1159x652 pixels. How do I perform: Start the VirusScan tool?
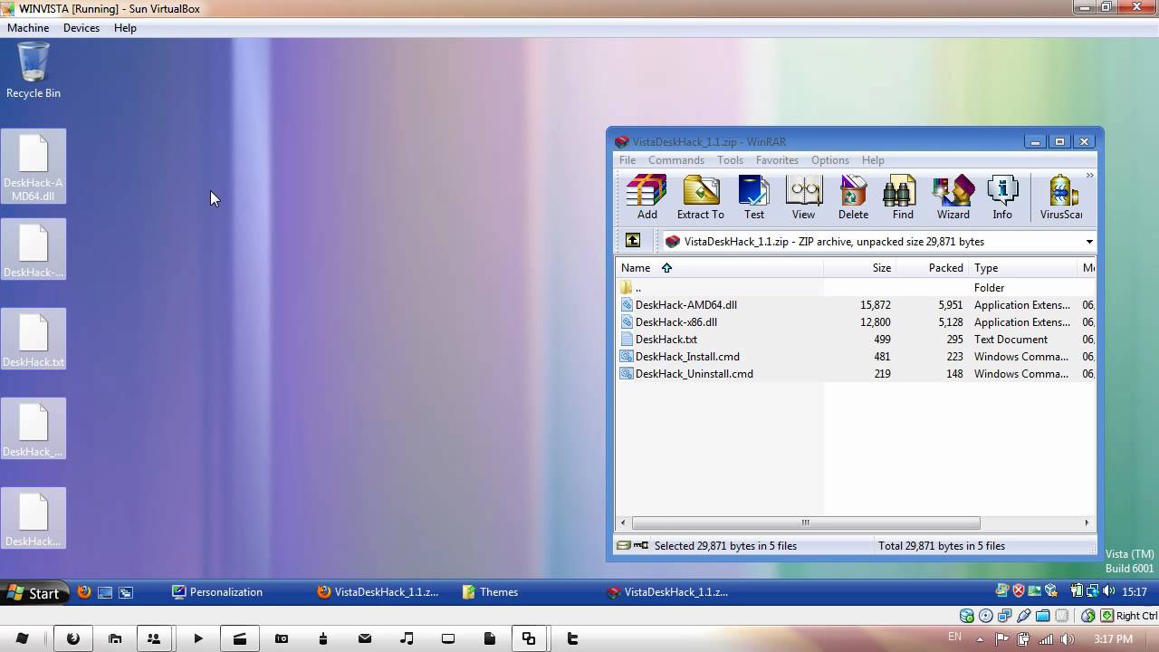pos(1061,197)
